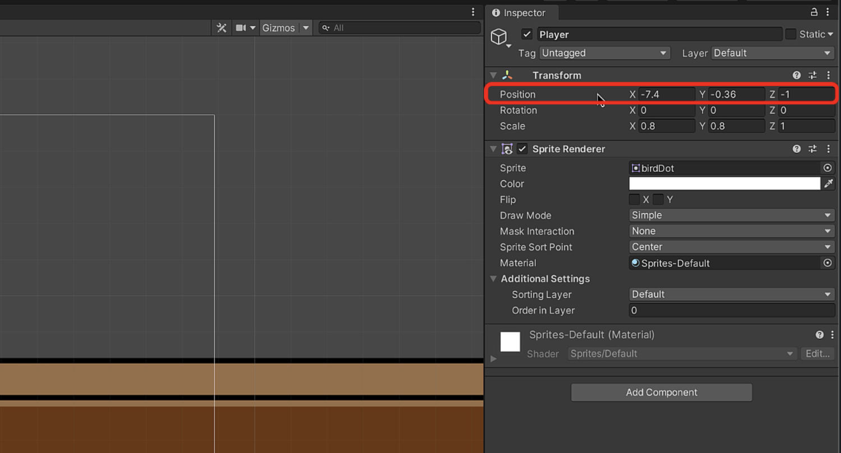Viewport: 841px width, 453px height.
Task: Click the Rotation Z field
Action: pyautogui.click(x=806, y=110)
